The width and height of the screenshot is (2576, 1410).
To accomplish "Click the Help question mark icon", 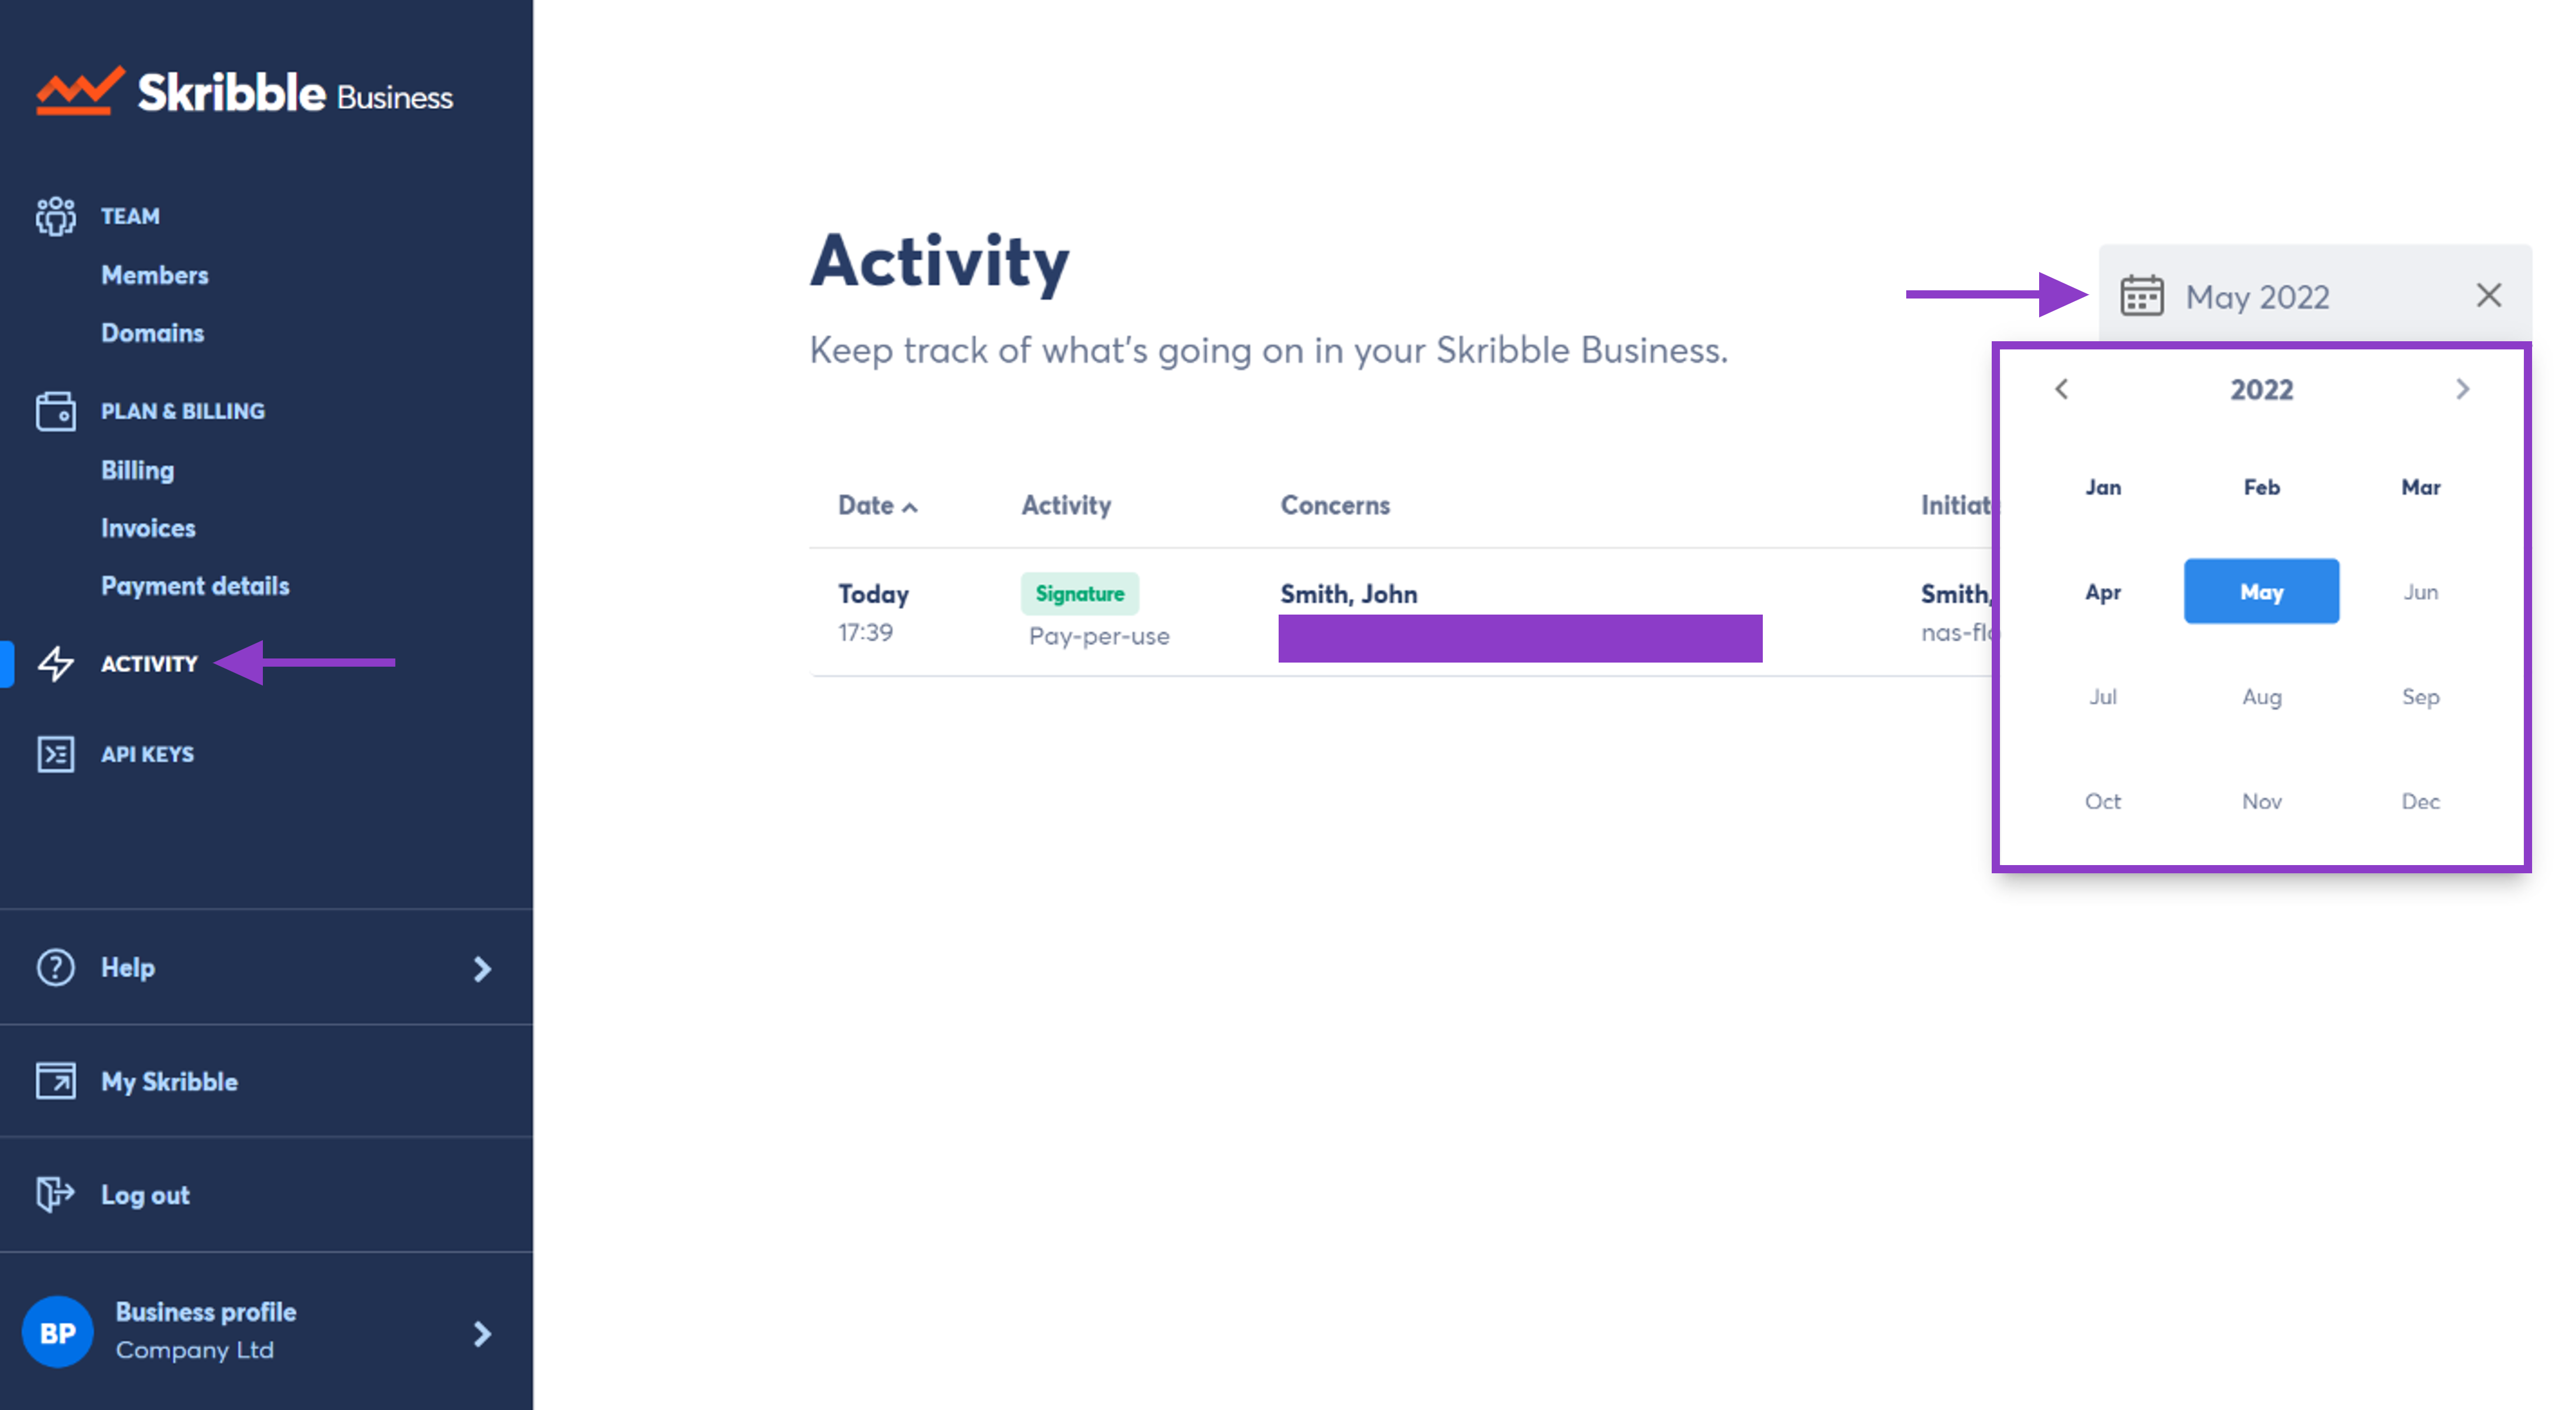I will pyautogui.click(x=54, y=967).
